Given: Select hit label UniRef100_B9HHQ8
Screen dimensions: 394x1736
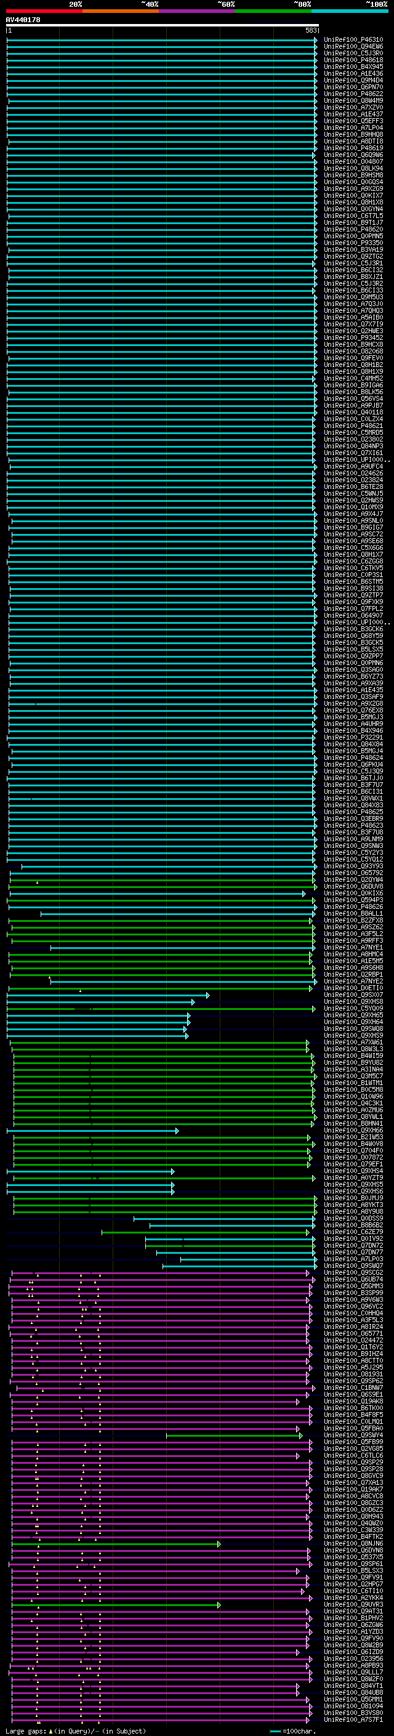Looking at the screenshot, I should 353,134.
